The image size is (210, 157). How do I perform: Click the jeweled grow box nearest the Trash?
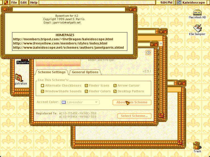click(x=180, y=142)
